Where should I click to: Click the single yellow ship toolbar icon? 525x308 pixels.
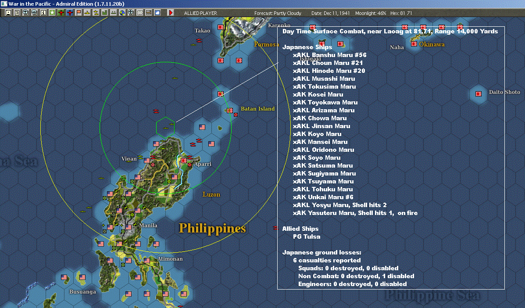(87, 13)
